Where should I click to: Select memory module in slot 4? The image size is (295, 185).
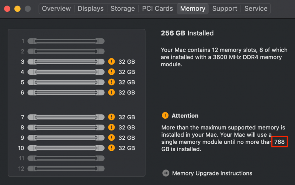66,72
